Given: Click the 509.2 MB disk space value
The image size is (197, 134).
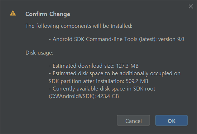Looking at the screenshot, I should (x=137, y=81).
